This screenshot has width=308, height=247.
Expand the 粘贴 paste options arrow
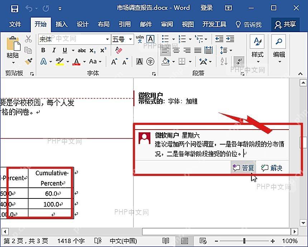tap(13, 63)
